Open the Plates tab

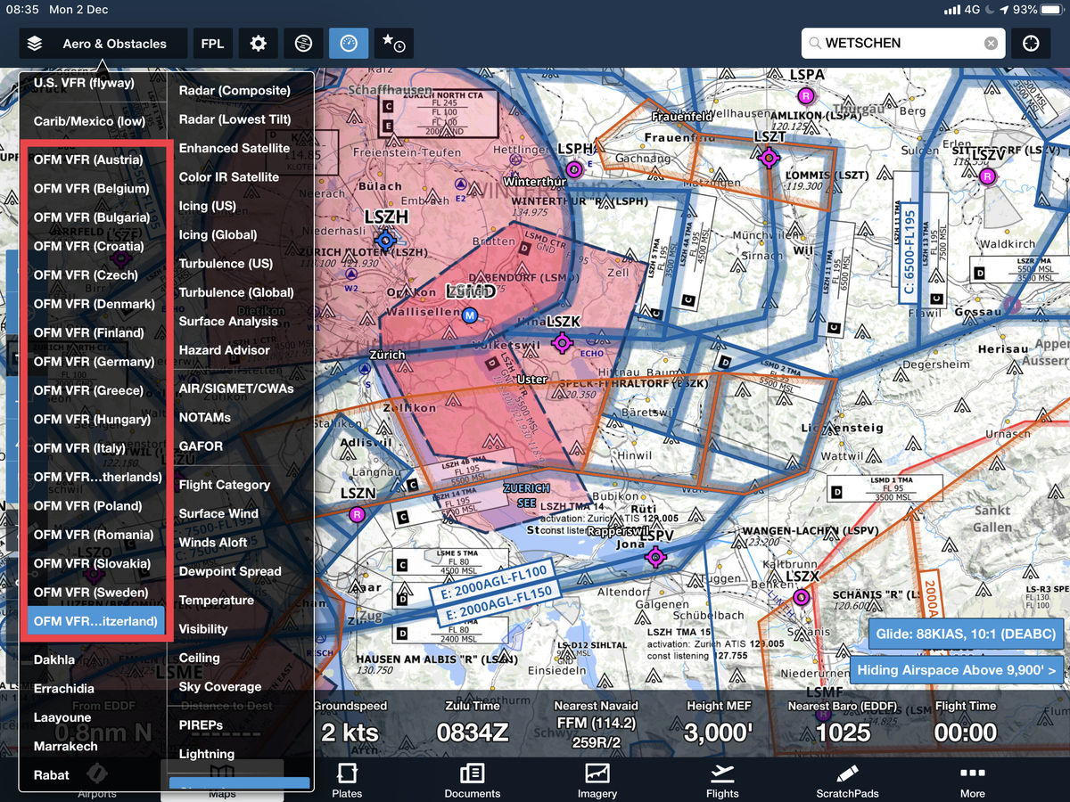point(347,780)
